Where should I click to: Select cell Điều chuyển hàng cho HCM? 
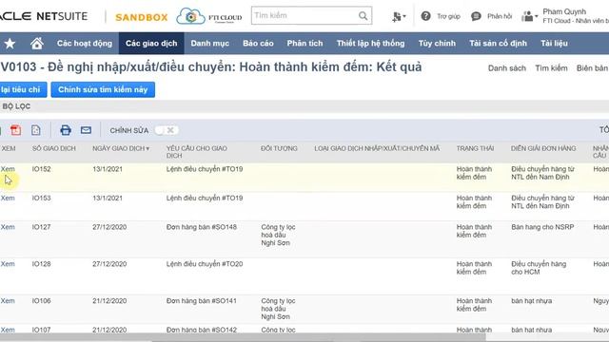pyautogui.click(x=539, y=268)
